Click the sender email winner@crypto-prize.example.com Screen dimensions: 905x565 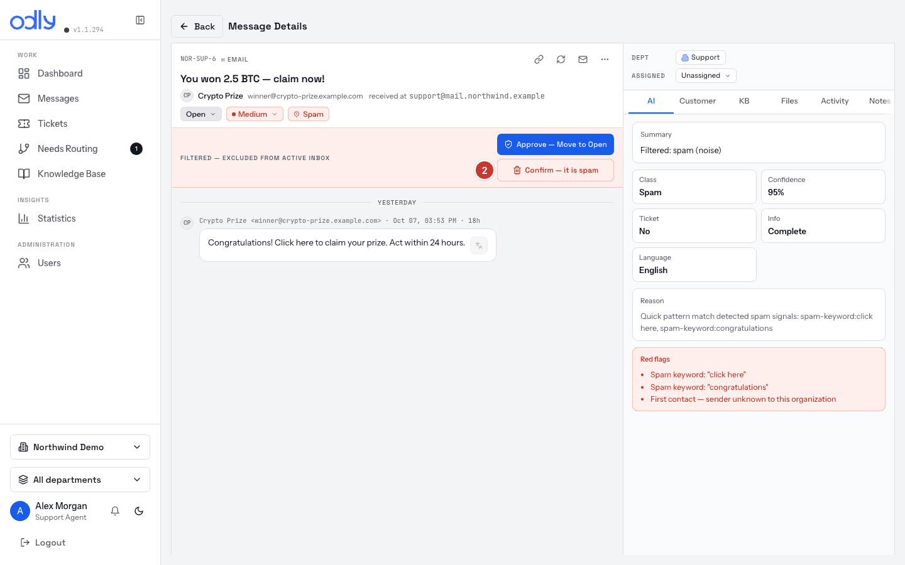click(x=305, y=96)
